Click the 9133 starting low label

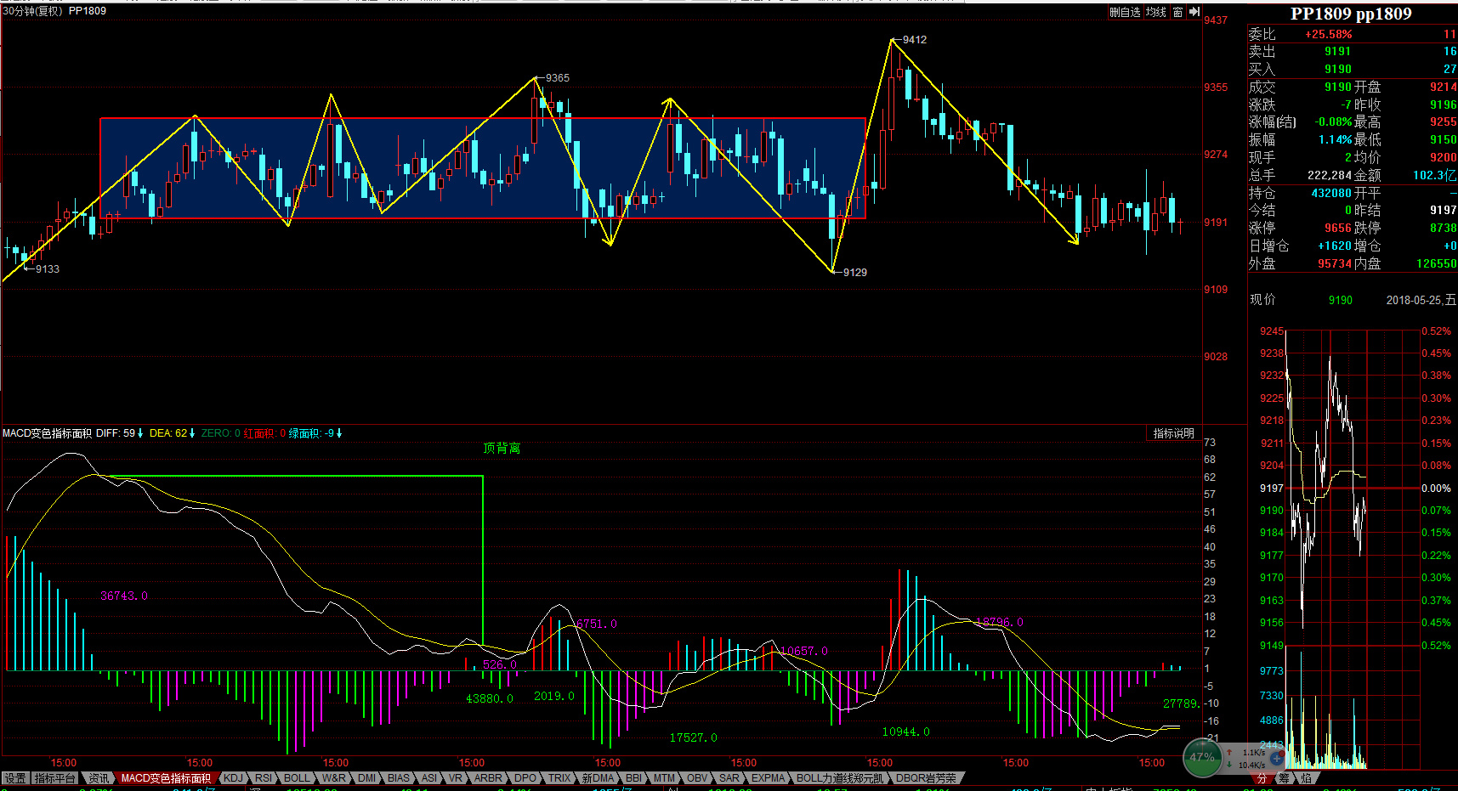pos(48,269)
